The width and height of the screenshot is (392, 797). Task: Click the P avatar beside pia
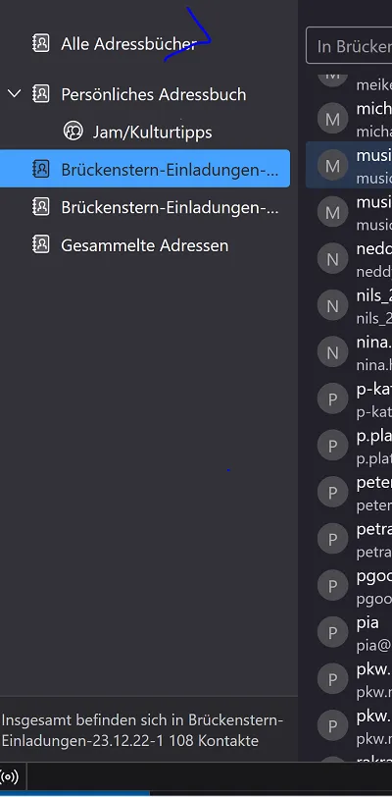point(332,633)
